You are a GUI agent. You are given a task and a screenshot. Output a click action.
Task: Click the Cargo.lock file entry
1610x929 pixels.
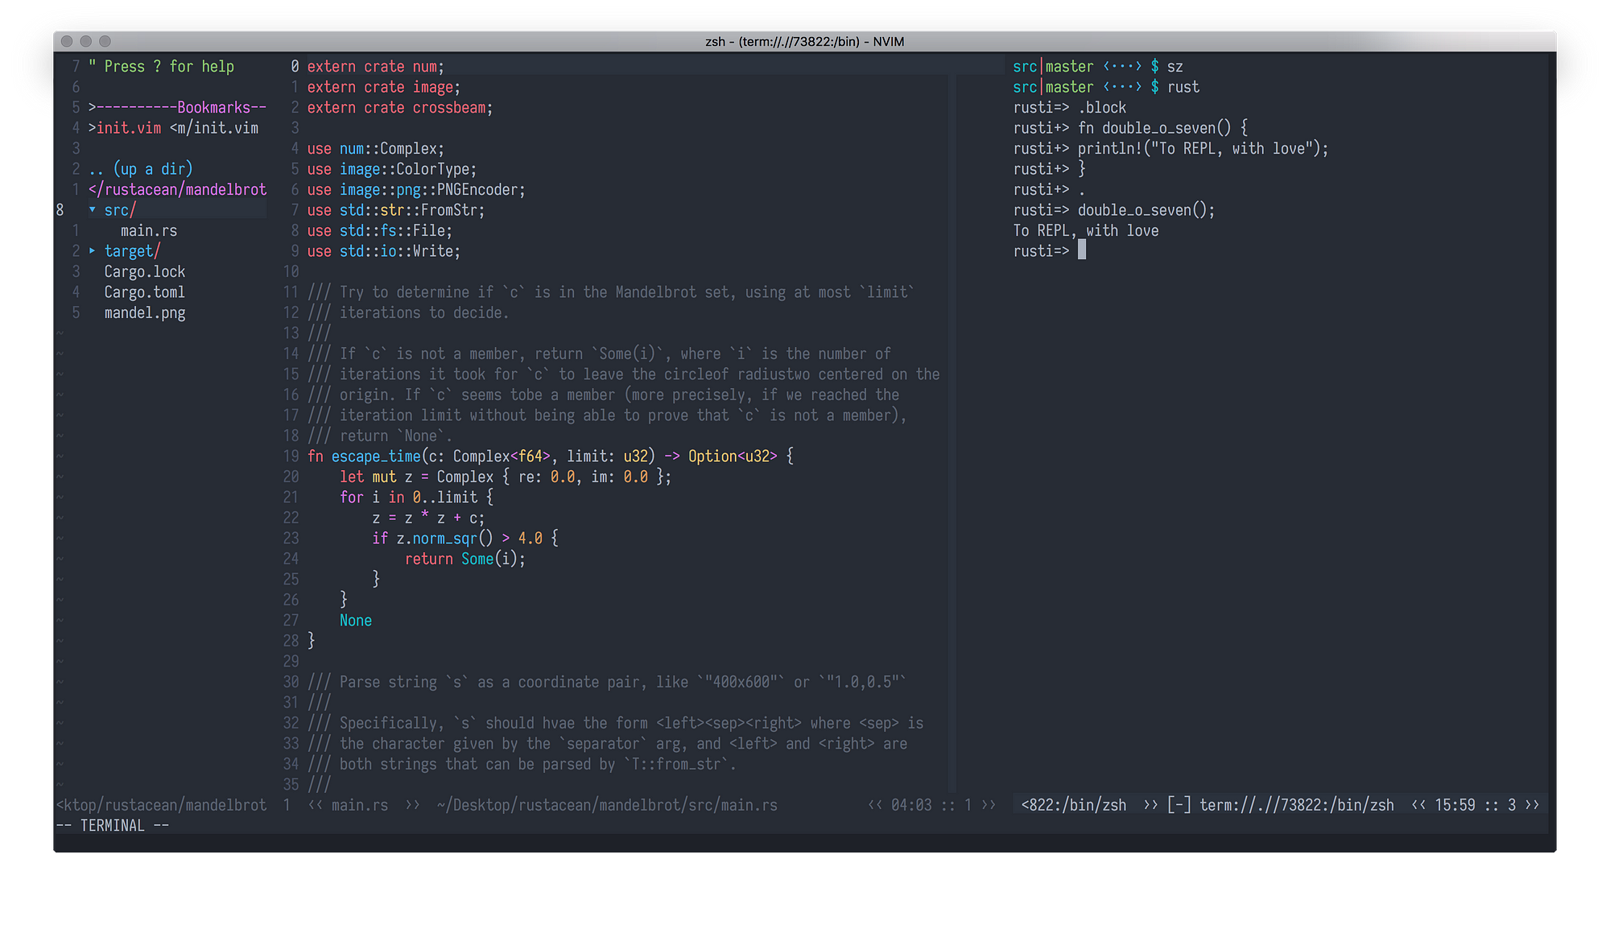click(x=144, y=271)
